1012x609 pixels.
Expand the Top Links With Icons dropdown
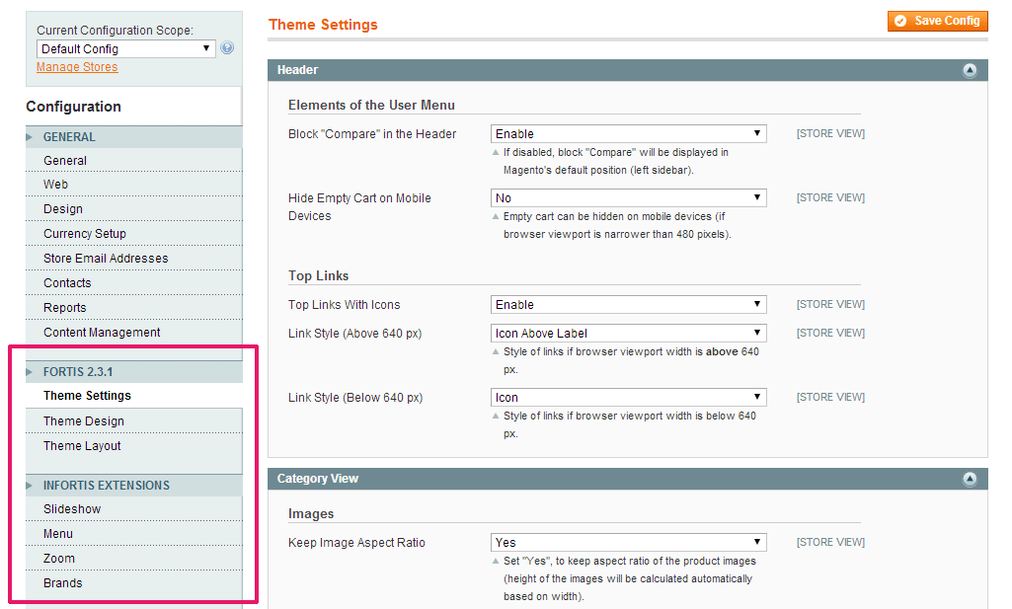628,305
